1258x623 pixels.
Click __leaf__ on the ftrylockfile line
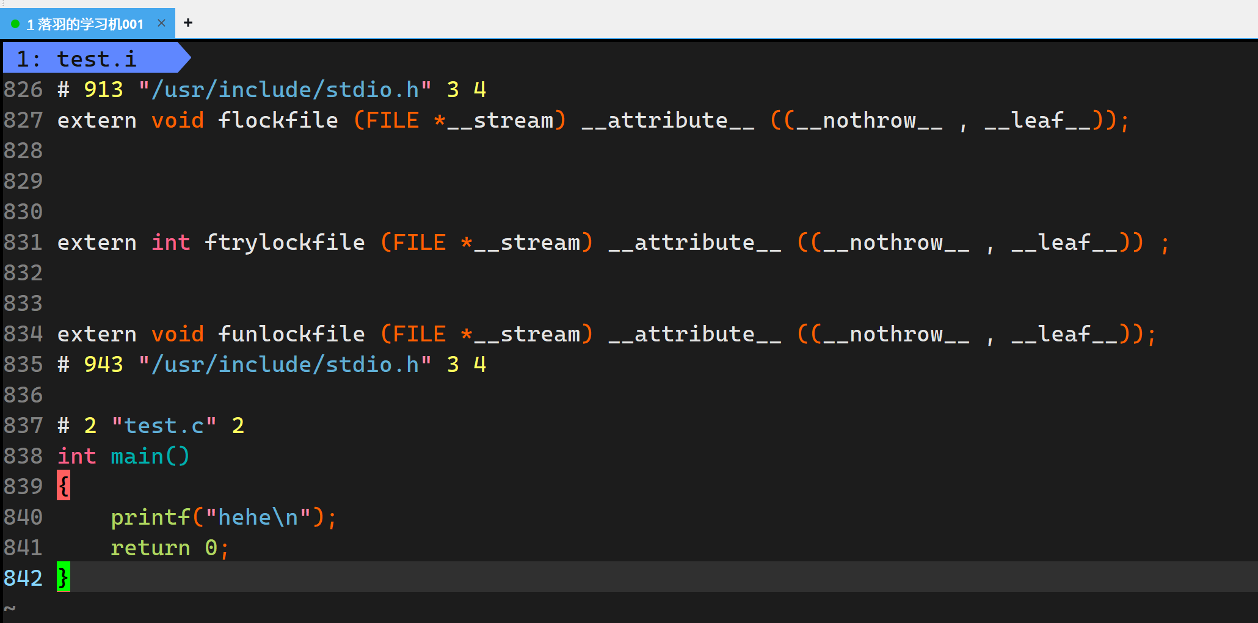1064,242
